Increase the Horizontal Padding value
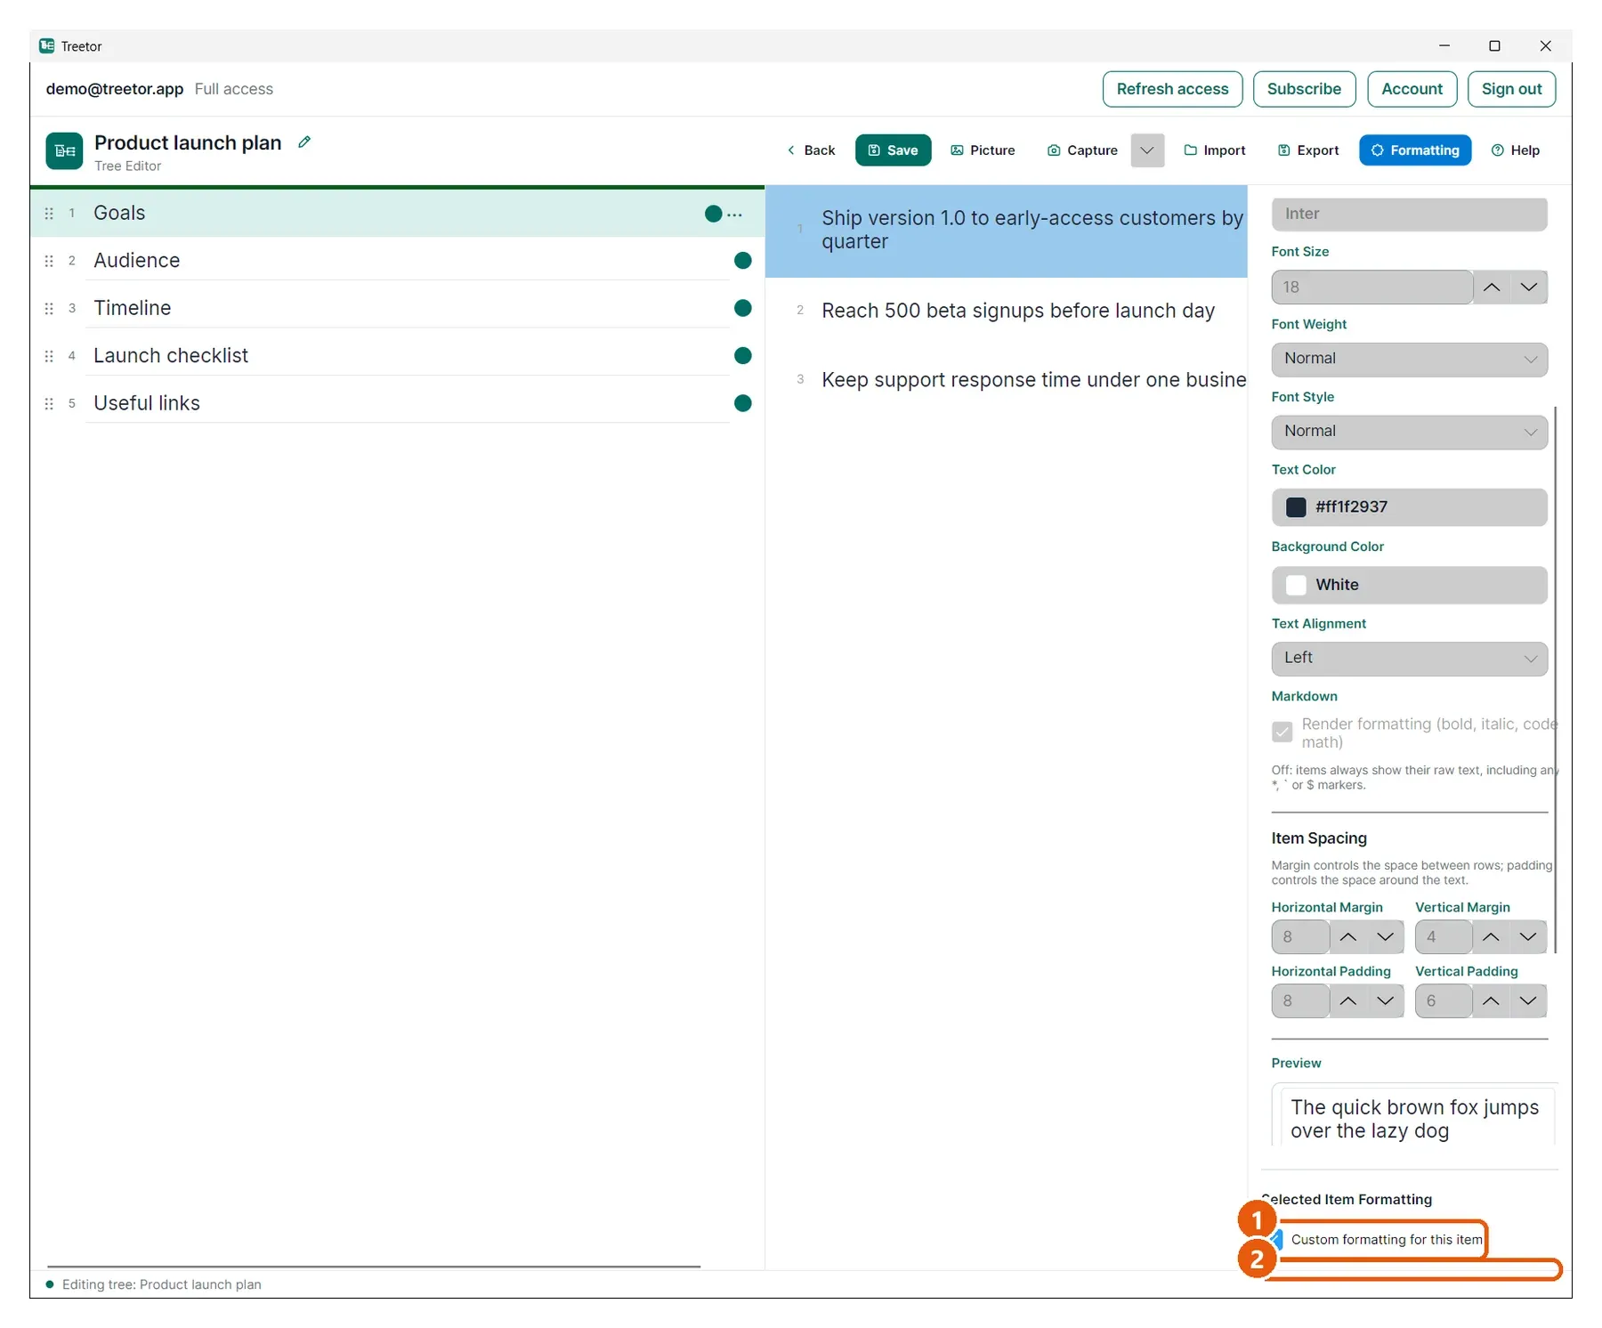This screenshot has height=1328, width=1602. pos(1348,1001)
